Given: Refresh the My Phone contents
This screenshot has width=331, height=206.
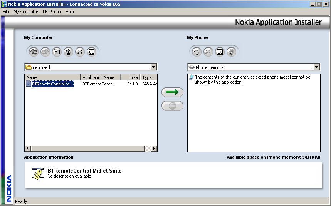Looking at the screenshot, I should coord(197,52).
